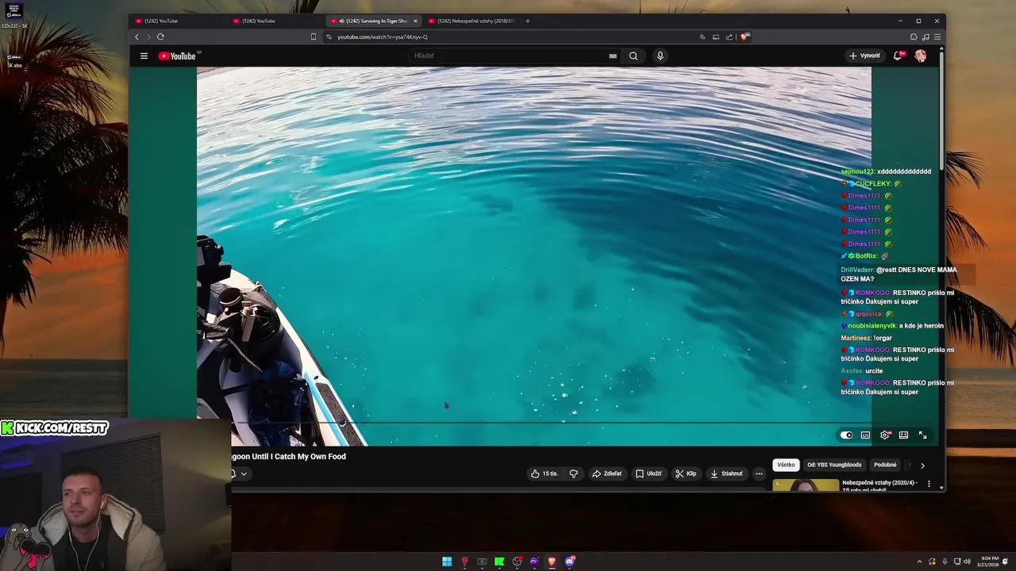Viewport: 1016px width, 571px height.
Task: Open the Brave browser taskbar icon
Action: click(552, 561)
